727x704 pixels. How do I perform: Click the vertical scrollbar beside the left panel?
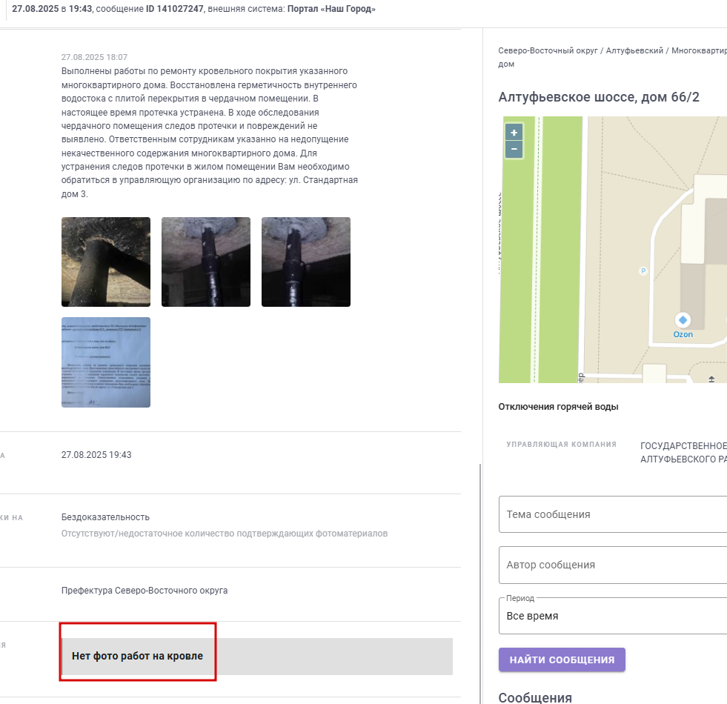(480, 583)
